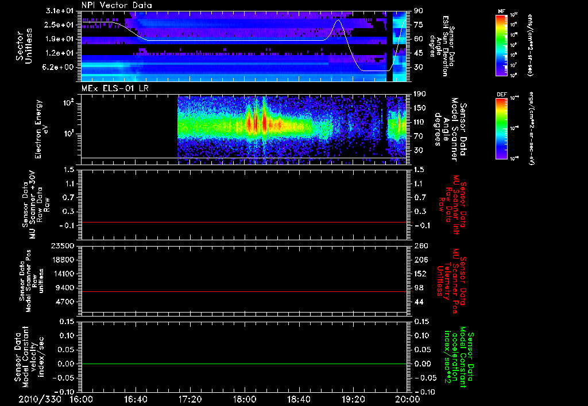The width and height of the screenshot is (588, 406).
Task: Click the green line in Model Constant velocity panel
Action: (x=244, y=364)
